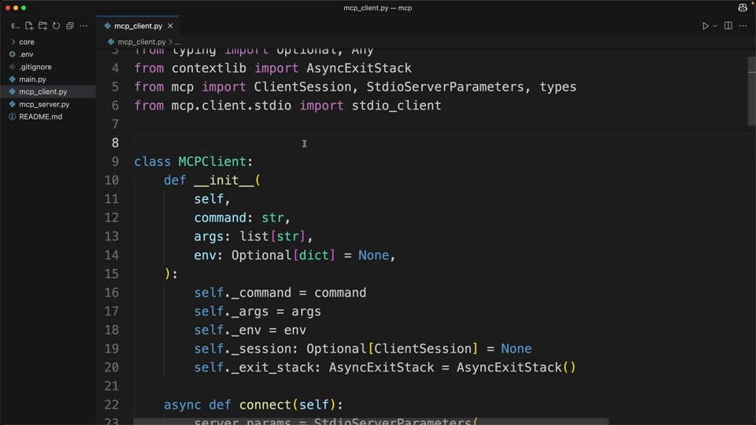Select the mcp_client.py editor tab
This screenshot has width=756, height=425.
[x=137, y=26]
